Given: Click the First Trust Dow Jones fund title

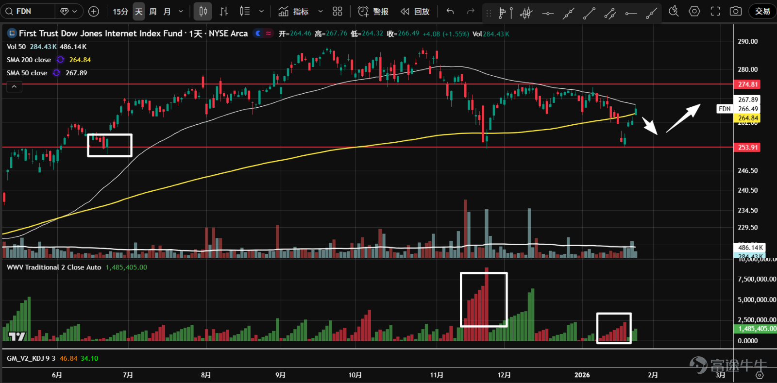Looking at the screenshot, I should tap(101, 33).
